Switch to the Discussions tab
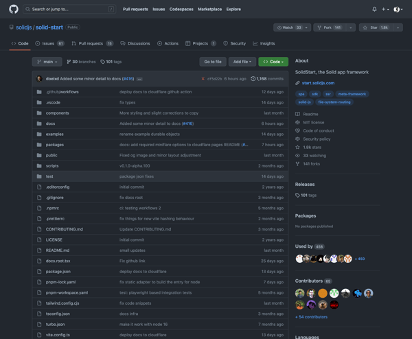Image resolution: width=412 pixels, height=339 pixels. pos(135,44)
